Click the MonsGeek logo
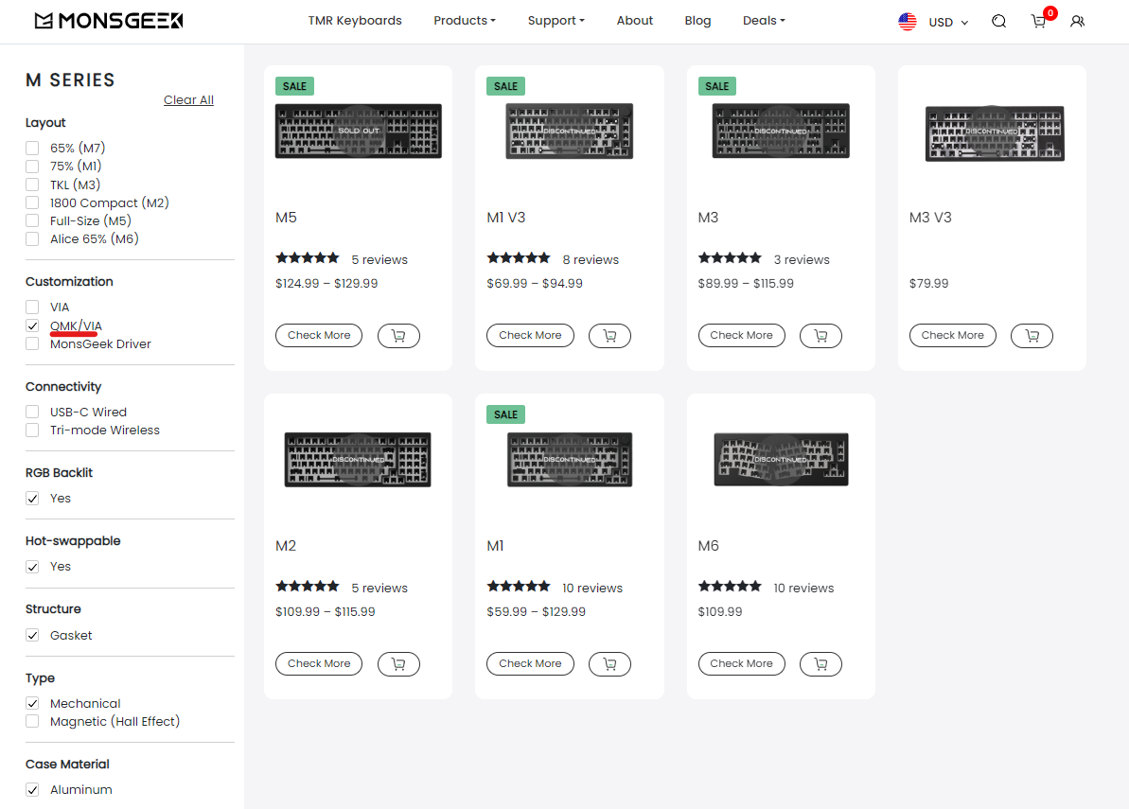Screen dimensions: 1129x809 pos(109,21)
